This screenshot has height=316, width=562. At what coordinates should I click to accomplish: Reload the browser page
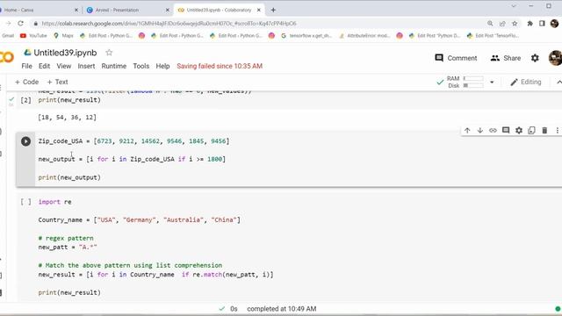tap(21, 24)
